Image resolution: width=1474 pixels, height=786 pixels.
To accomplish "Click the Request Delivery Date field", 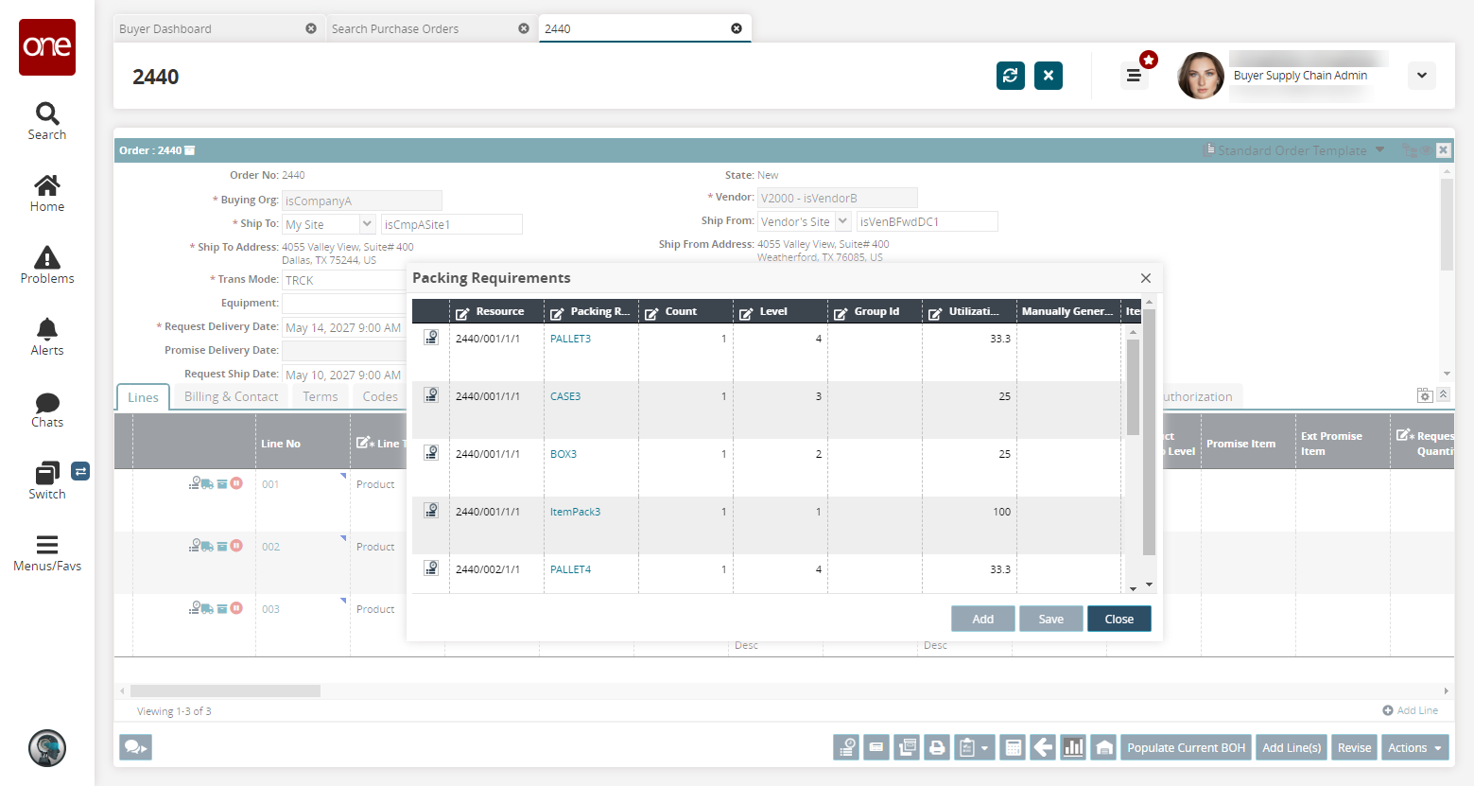I will click(x=343, y=328).
